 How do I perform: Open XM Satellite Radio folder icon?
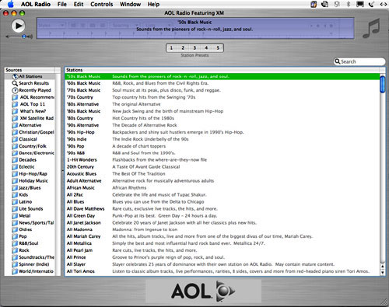[15, 118]
